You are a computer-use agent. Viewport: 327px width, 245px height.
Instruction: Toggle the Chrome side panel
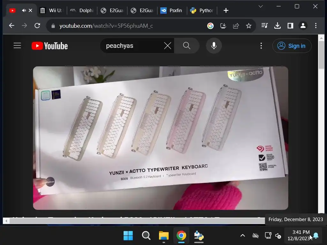point(290,26)
